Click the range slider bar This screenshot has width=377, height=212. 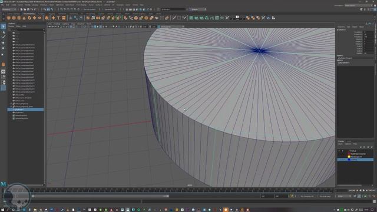point(101,196)
